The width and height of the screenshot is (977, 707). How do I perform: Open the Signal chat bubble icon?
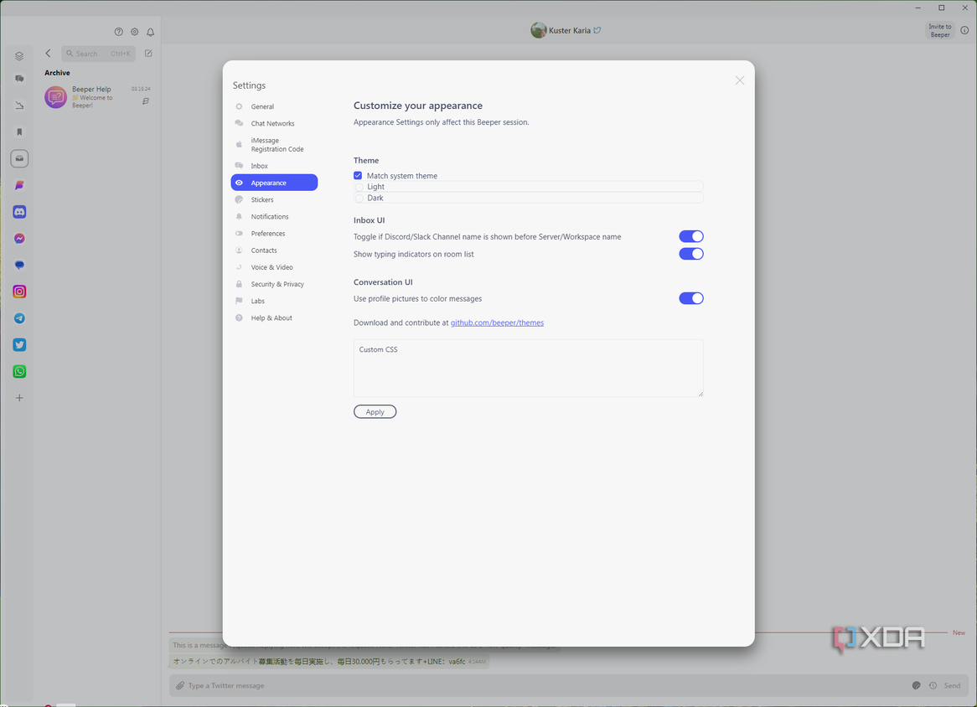tap(19, 266)
